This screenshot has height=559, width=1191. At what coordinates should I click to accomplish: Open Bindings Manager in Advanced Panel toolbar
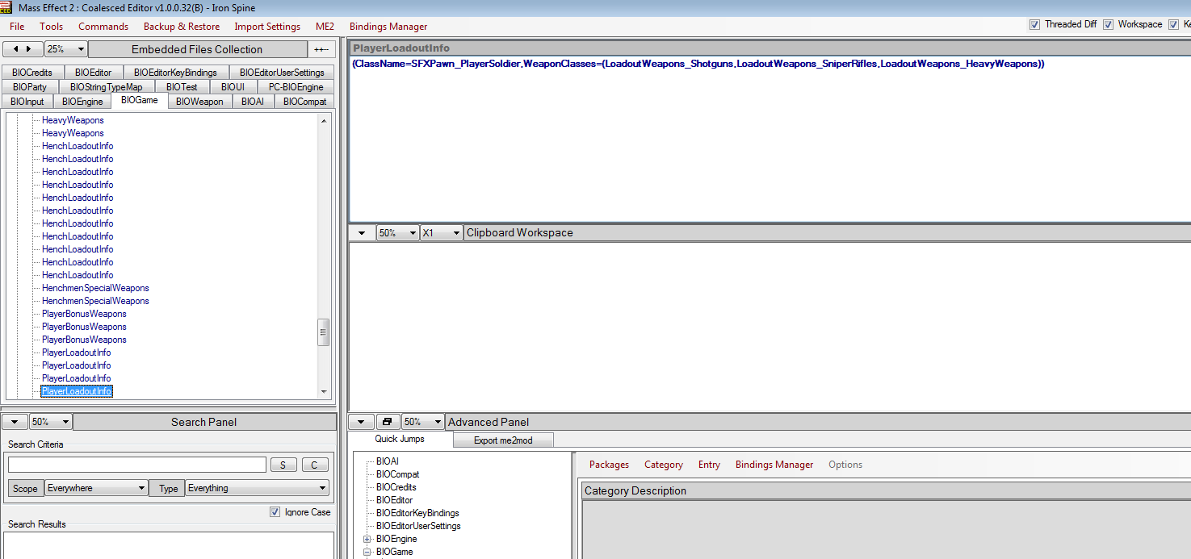click(x=774, y=465)
